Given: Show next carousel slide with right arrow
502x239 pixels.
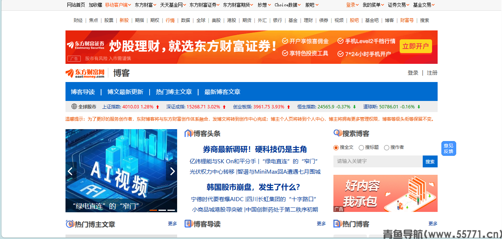Looking at the screenshot, I should click(172, 171).
